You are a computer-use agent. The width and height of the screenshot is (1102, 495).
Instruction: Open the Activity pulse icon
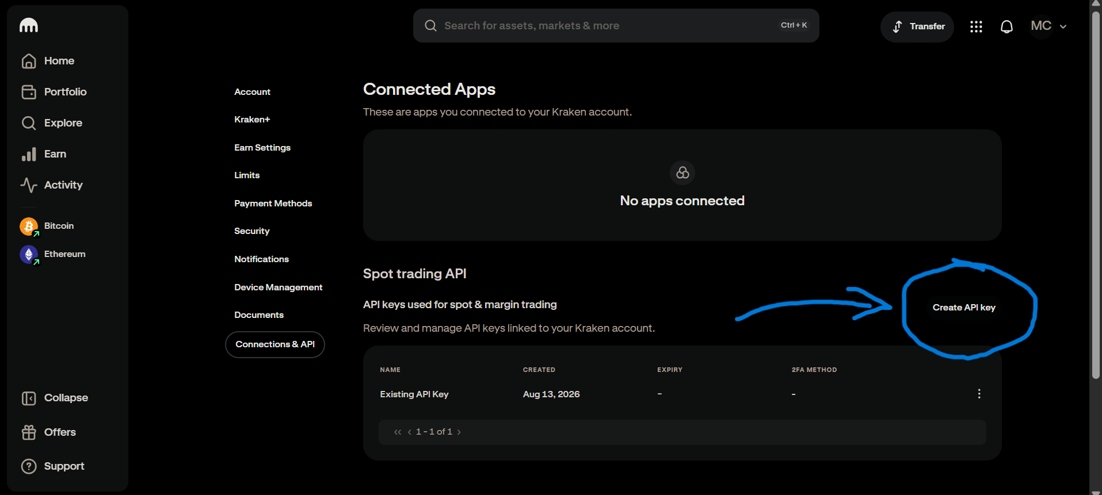[29, 185]
